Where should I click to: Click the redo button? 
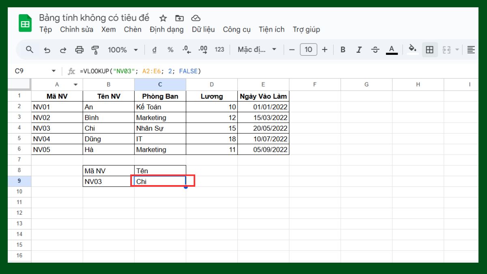pos(63,50)
